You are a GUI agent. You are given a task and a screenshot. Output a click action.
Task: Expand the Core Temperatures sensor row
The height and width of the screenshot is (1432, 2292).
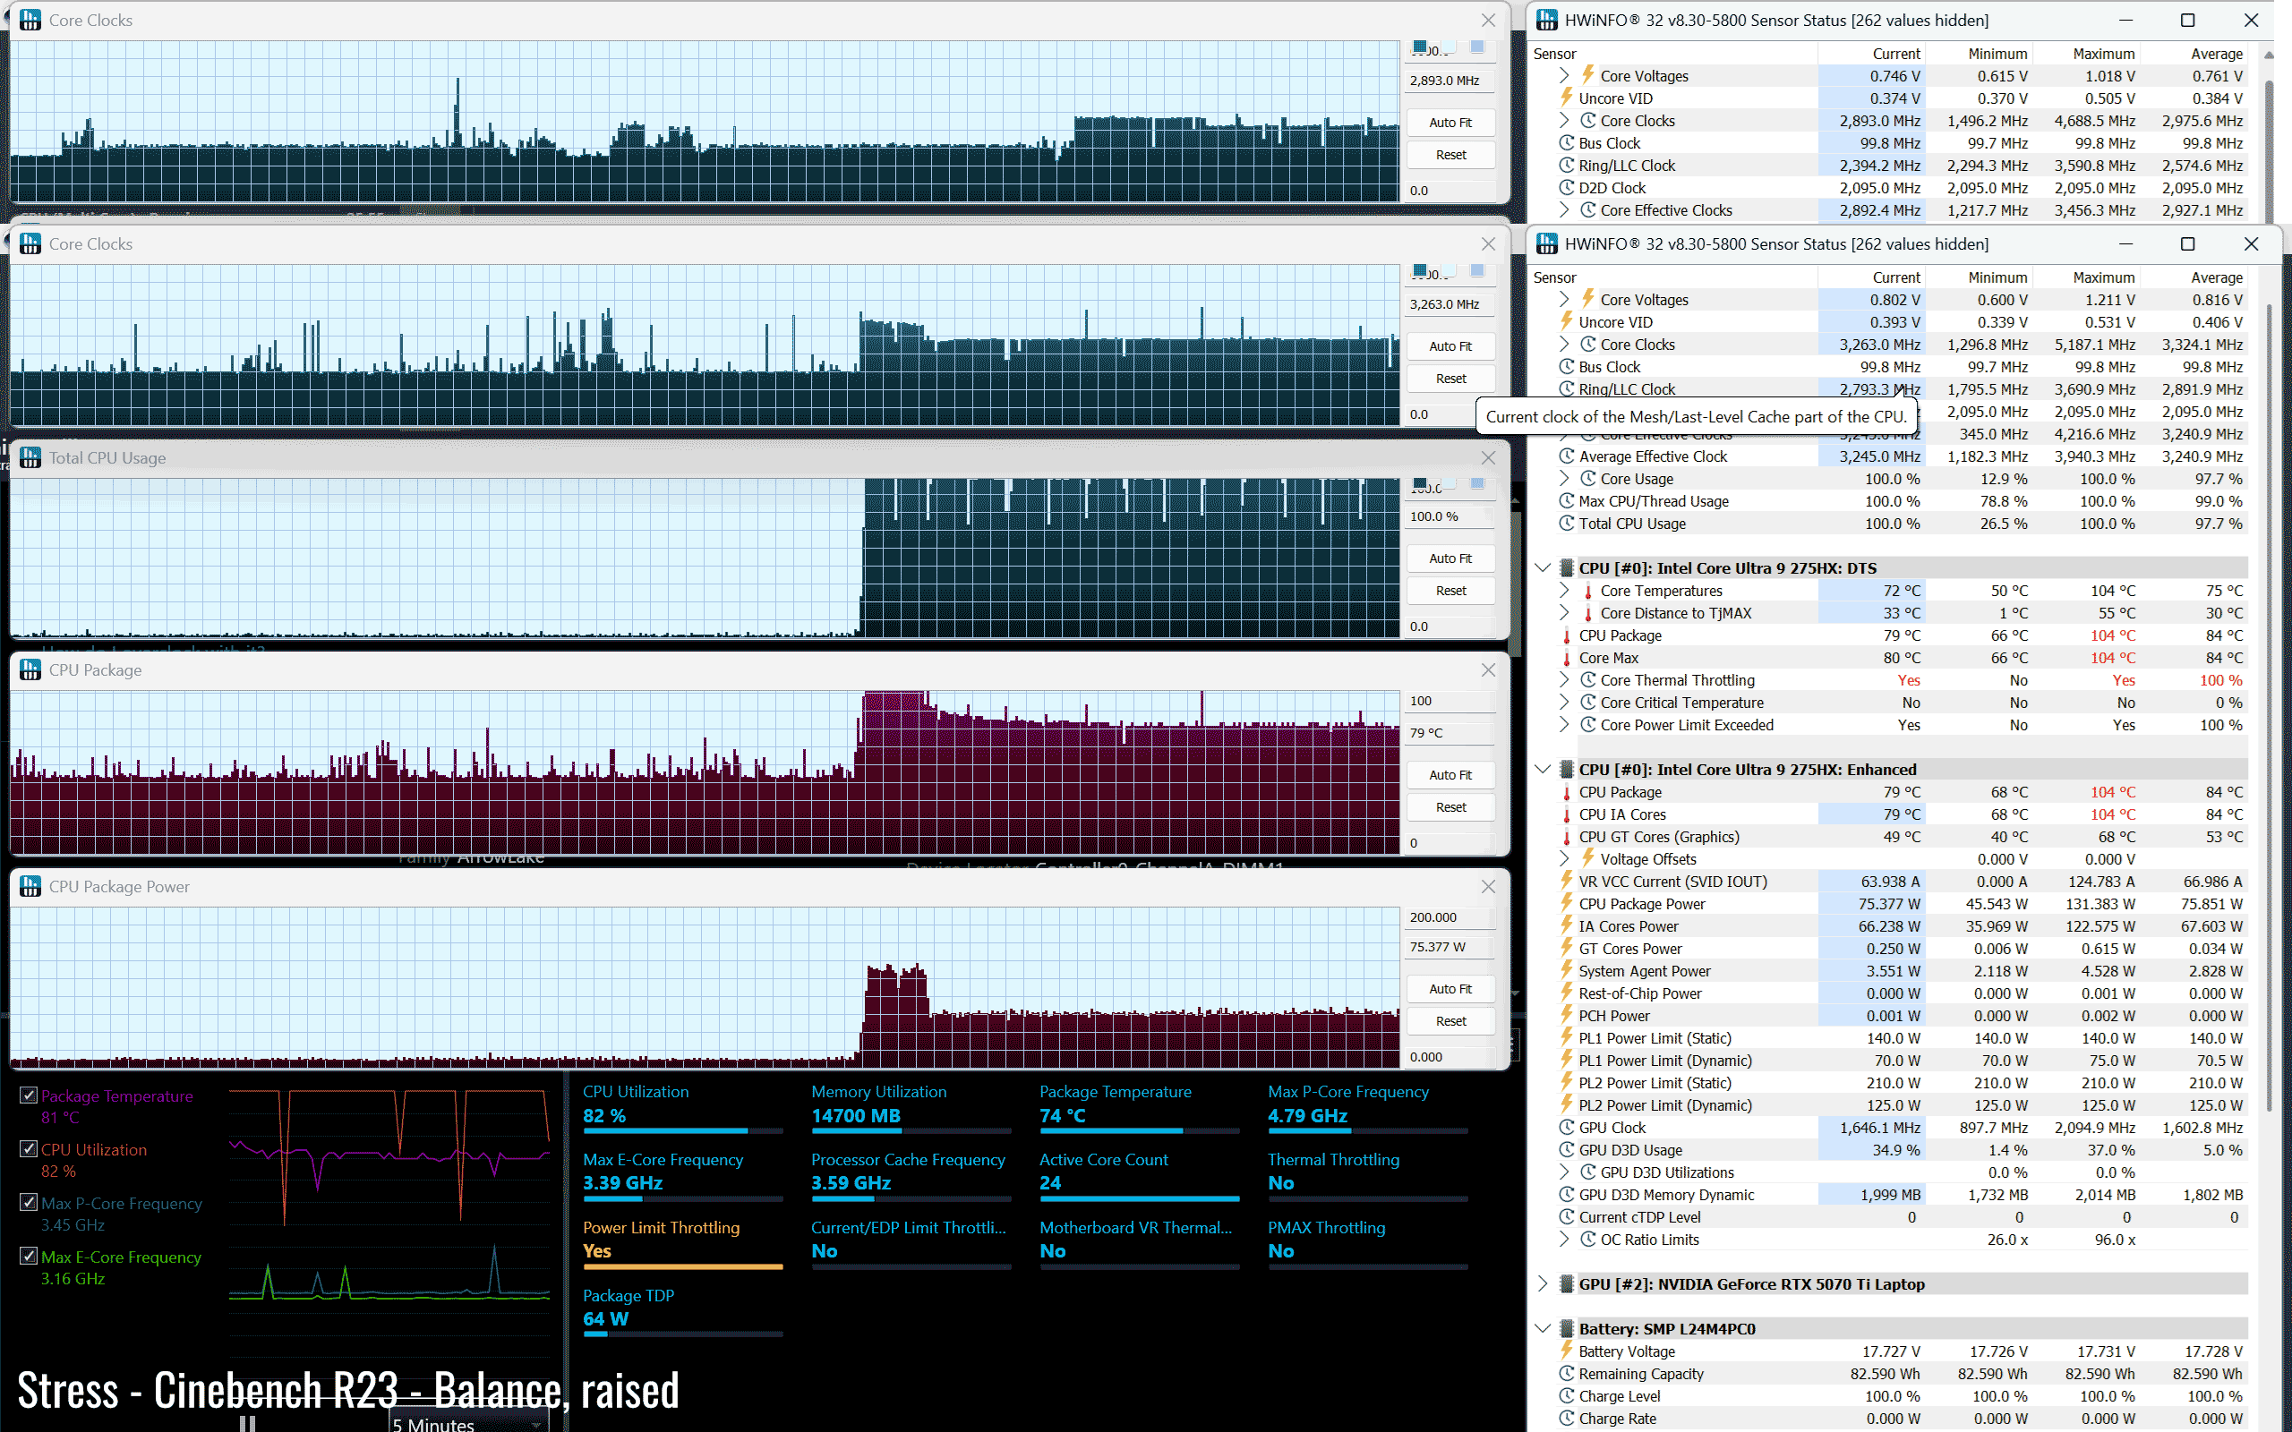coord(1564,591)
